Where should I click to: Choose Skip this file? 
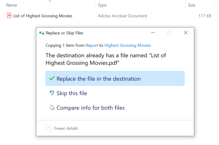point(72,93)
